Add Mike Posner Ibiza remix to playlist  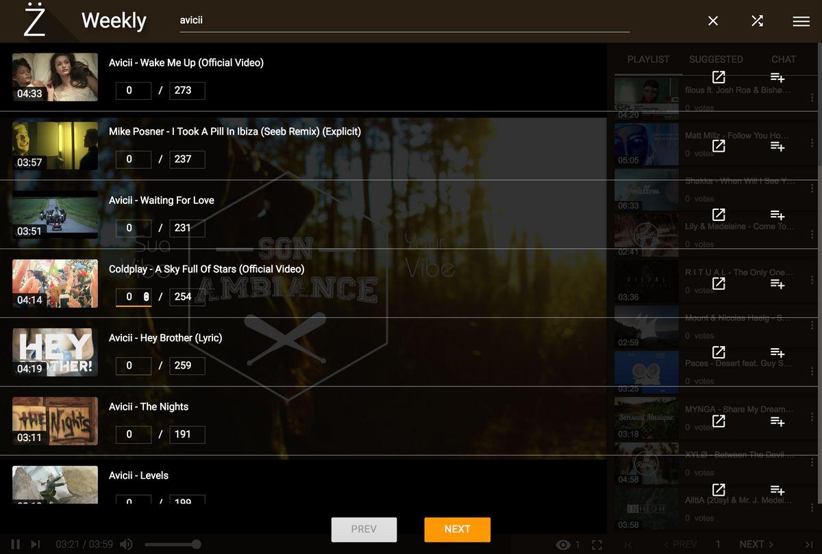point(777,146)
